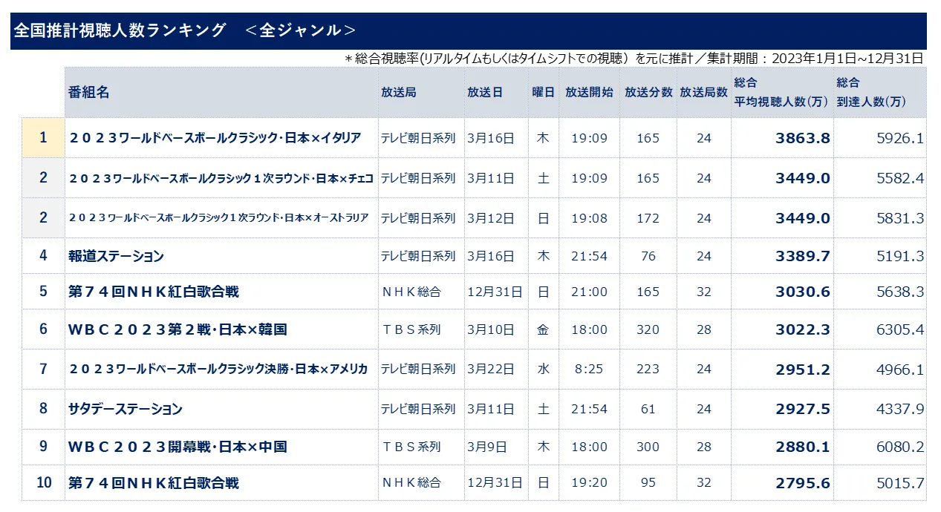Click reach value 4337.9
The image size is (941, 512).
900,409
